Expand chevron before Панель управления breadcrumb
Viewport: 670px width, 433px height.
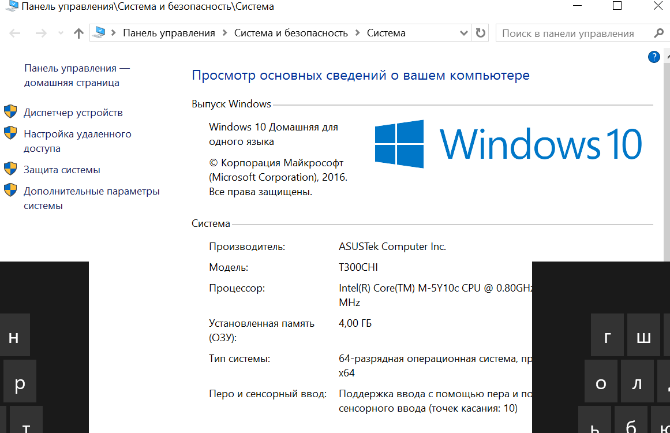point(114,33)
